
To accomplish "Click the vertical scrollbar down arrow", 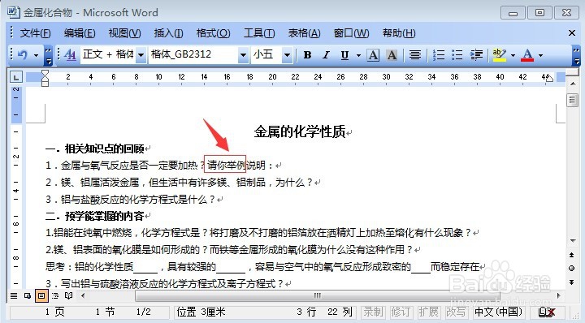I will click(x=573, y=241).
